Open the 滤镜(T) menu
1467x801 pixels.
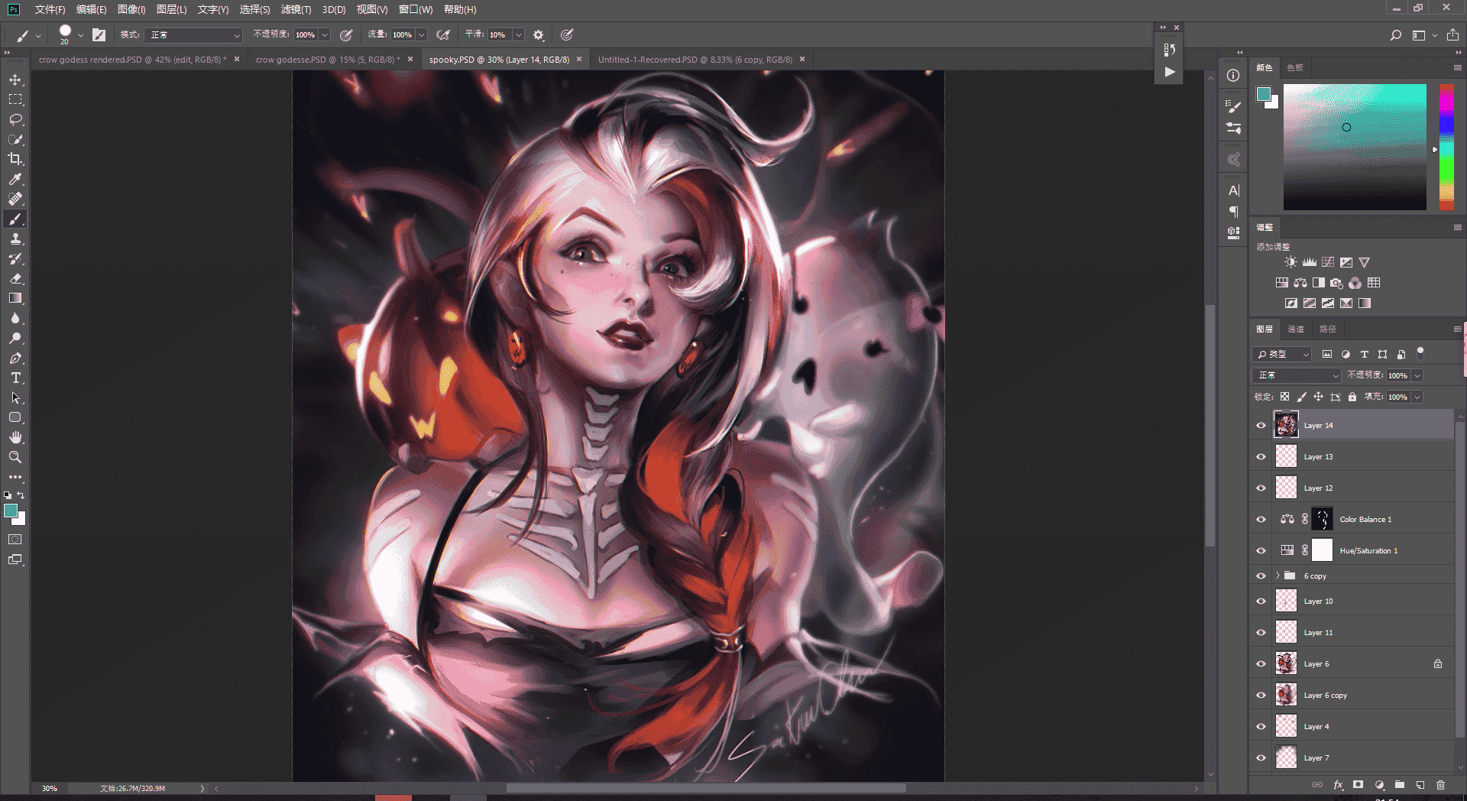tap(296, 9)
